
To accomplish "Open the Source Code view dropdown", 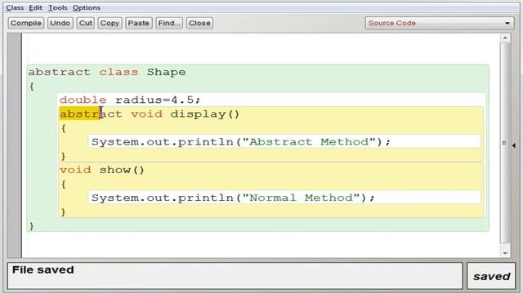I will pos(440,23).
